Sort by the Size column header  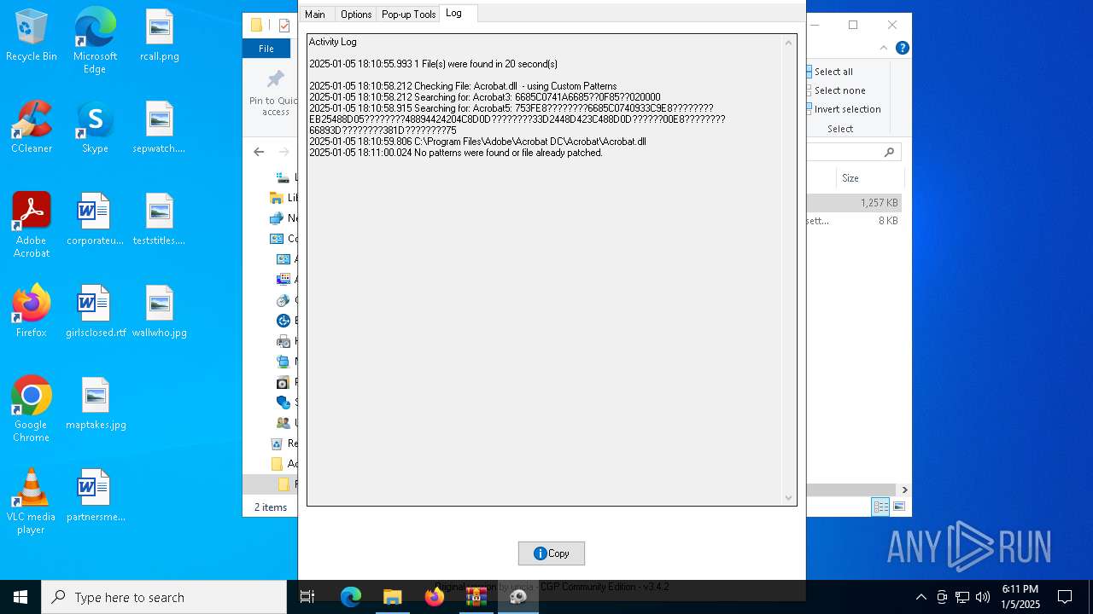[850, 178]
